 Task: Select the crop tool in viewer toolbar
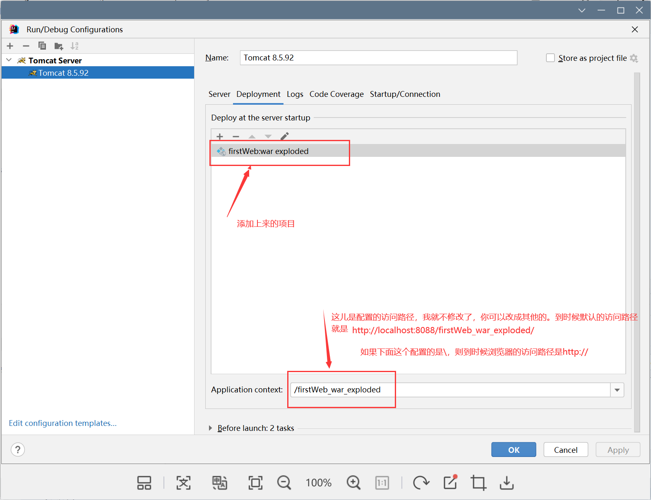pos(478,483)
